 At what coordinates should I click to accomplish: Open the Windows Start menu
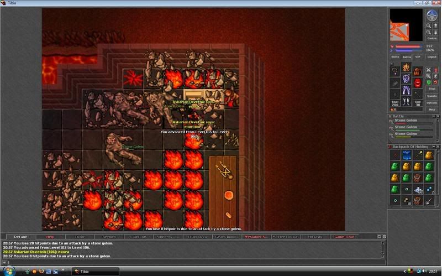(x=9, y=271)
